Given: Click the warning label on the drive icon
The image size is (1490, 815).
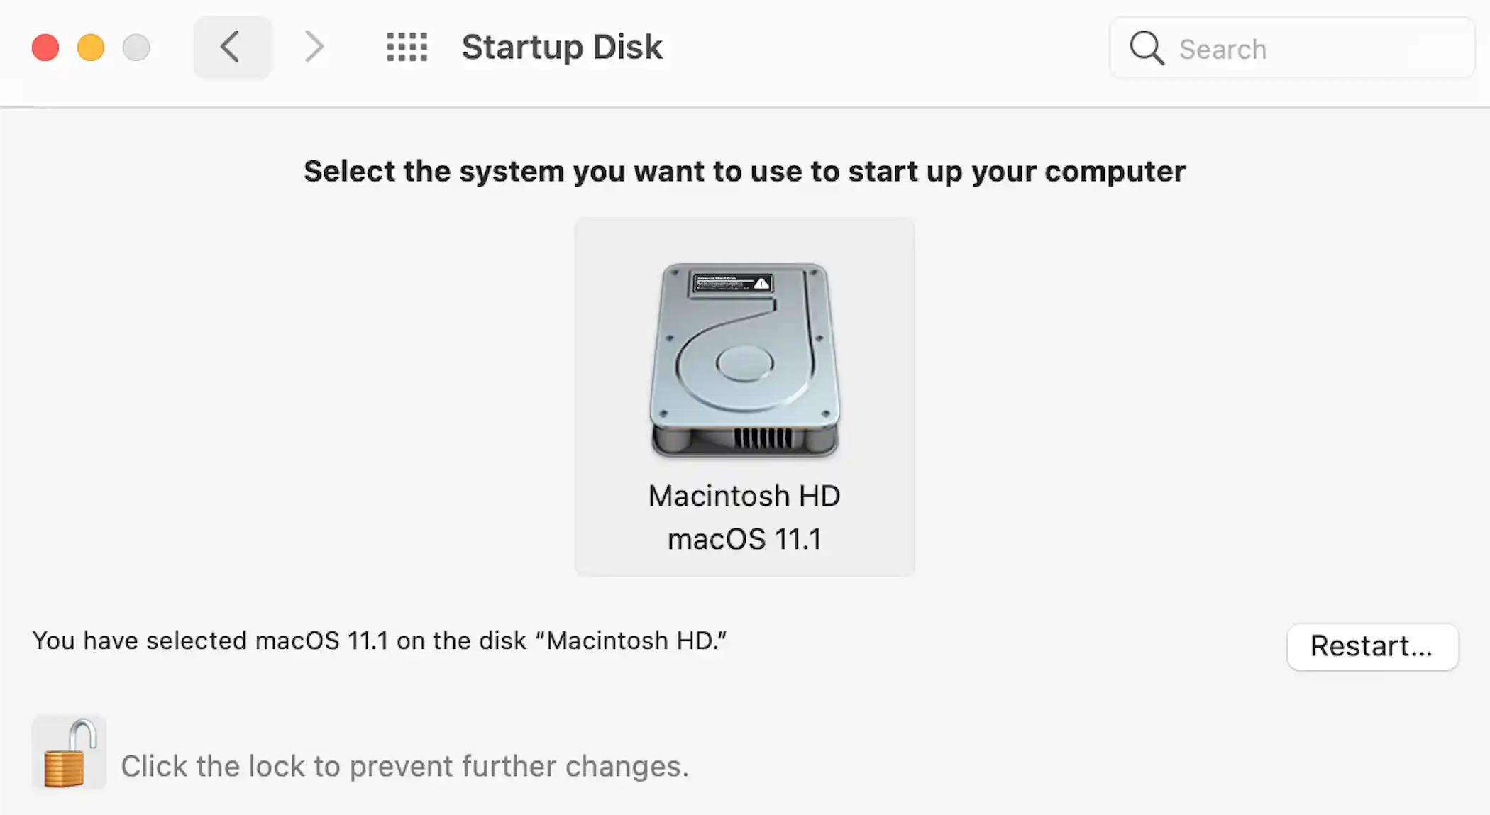Looking at the screenshot, I should click(732, 284).
